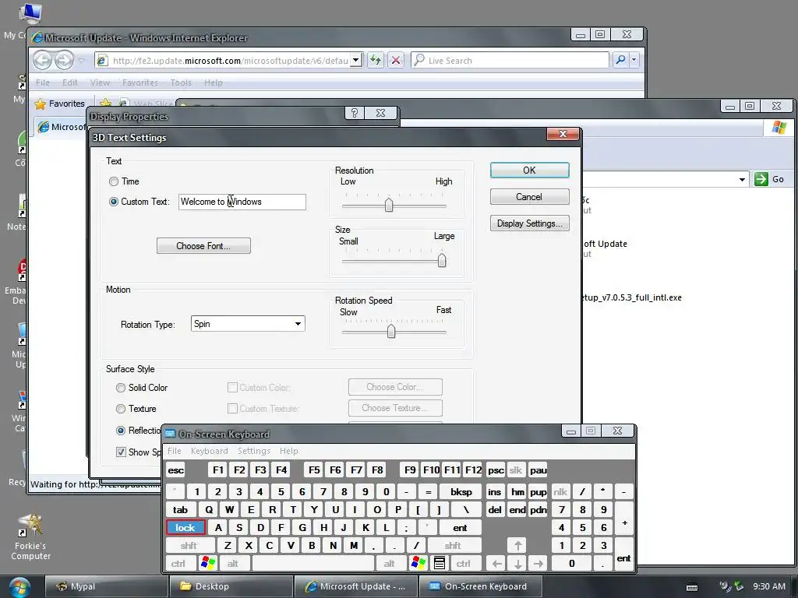This screenshot has width=798, height=598.
Task: Open the Windows Start orb
Action: [x=19, y=587]
